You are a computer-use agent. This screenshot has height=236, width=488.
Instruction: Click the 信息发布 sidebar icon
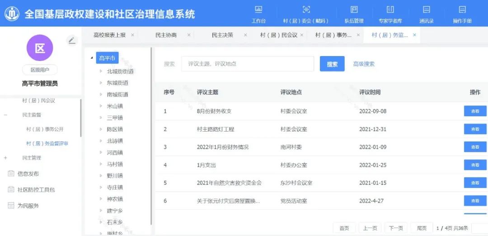(x=11, y=174)
